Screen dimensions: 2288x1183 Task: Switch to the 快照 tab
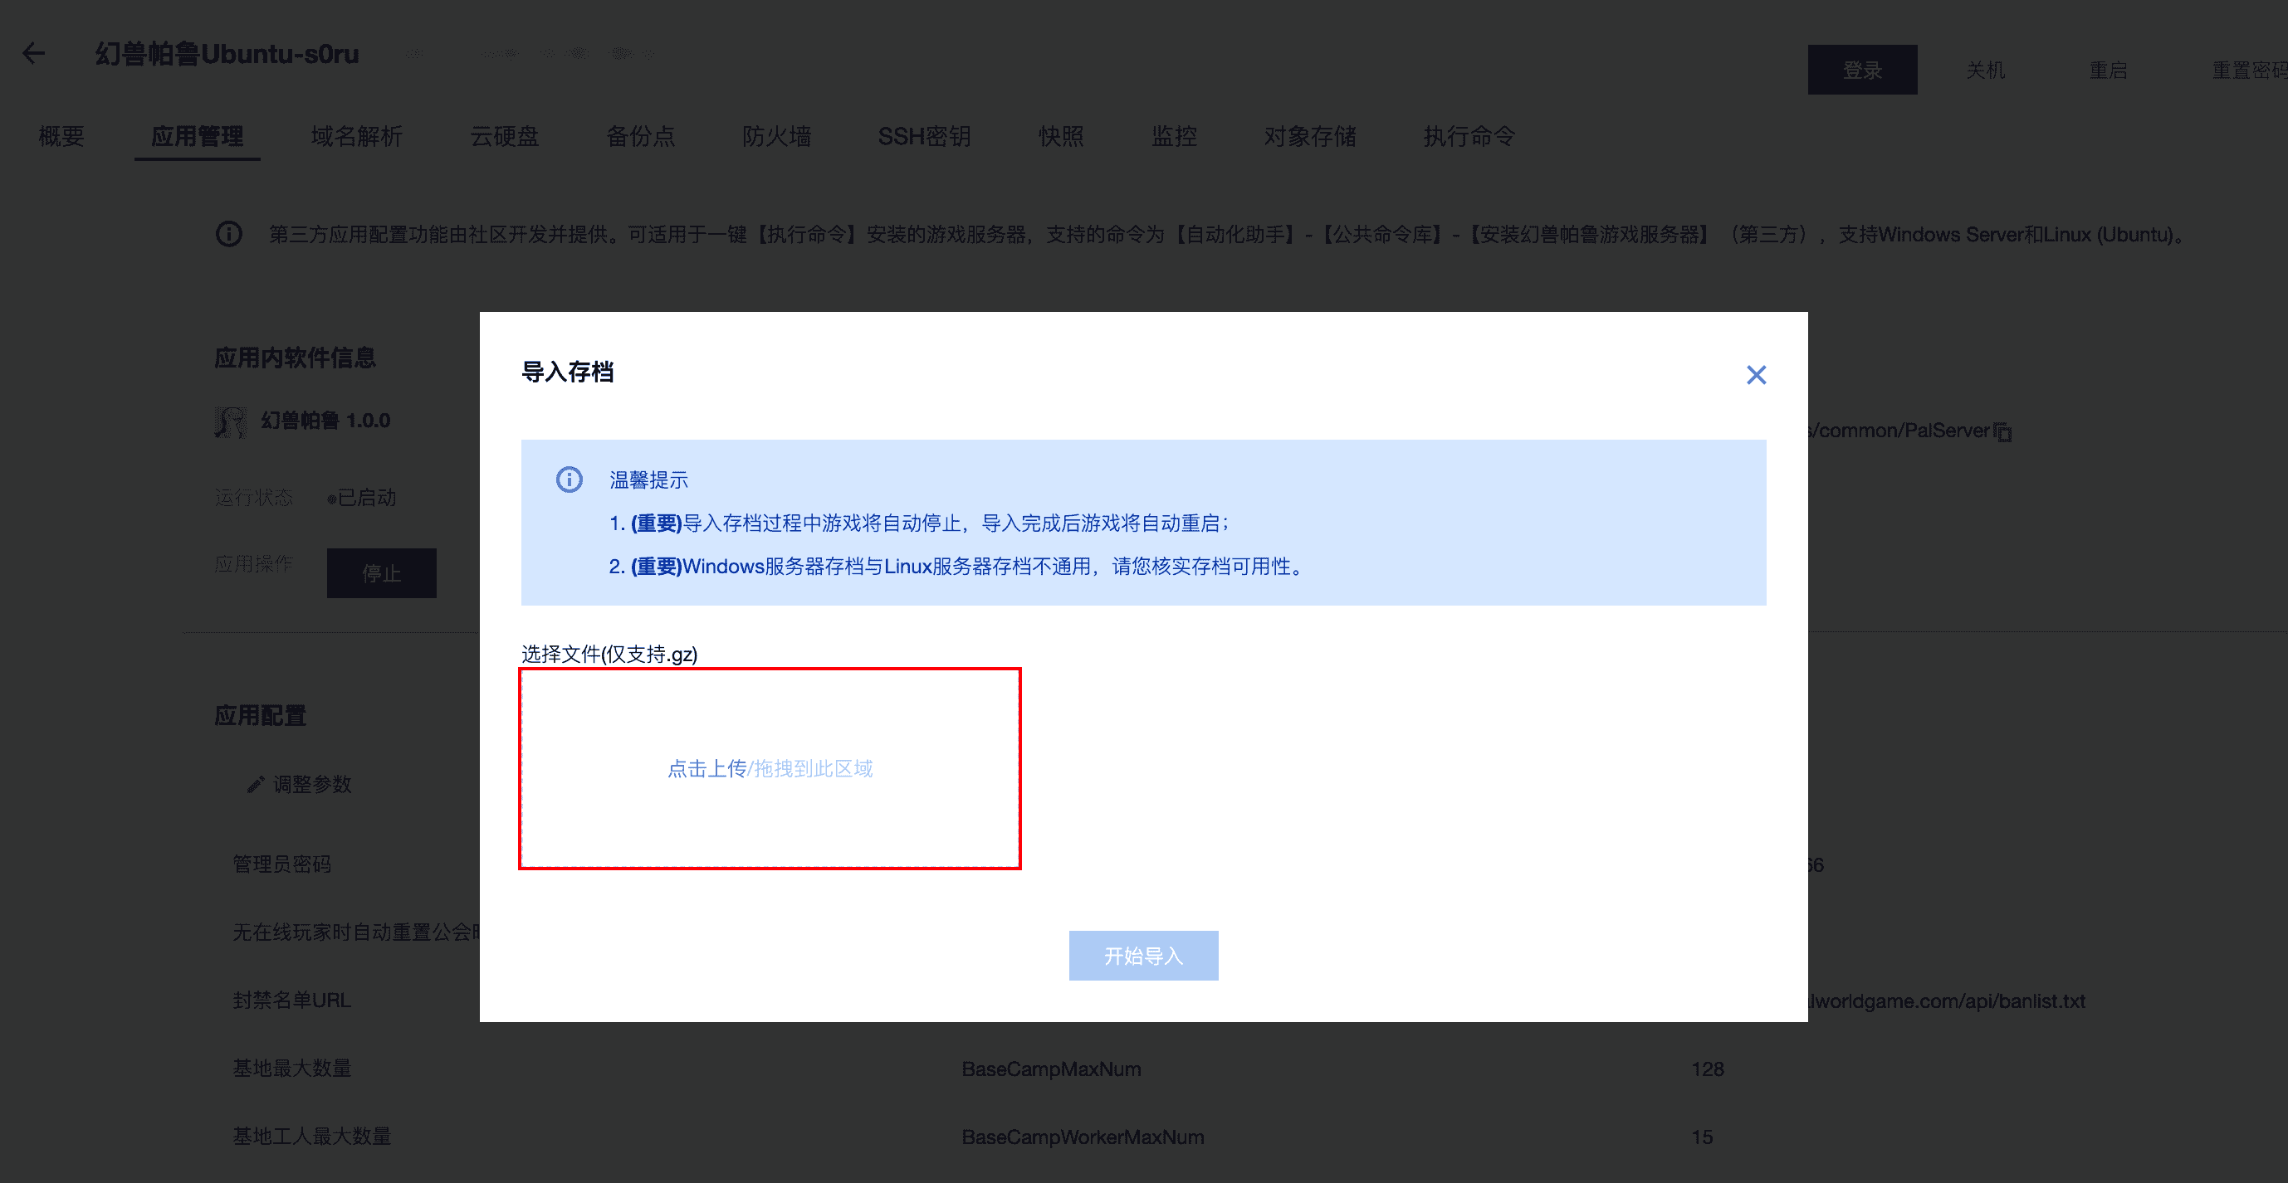[1063, 136]
